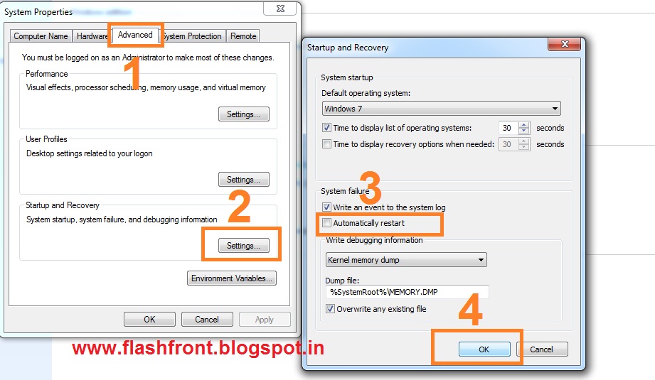Open Startup and Recovery Settings button
Image resolution: width=655 pixels, height=380 pixels.
[x=243, y=246]
